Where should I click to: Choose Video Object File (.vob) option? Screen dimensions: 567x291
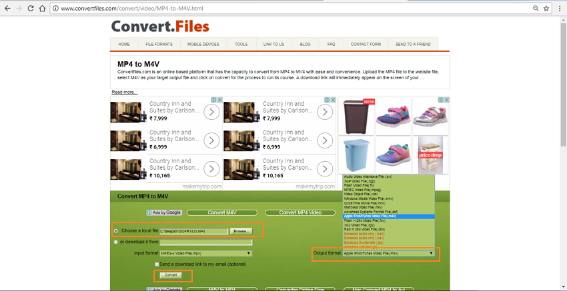(x=388, y=194)
